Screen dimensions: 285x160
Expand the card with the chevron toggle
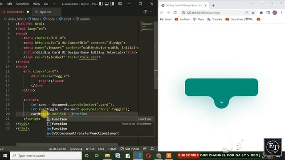221,103
